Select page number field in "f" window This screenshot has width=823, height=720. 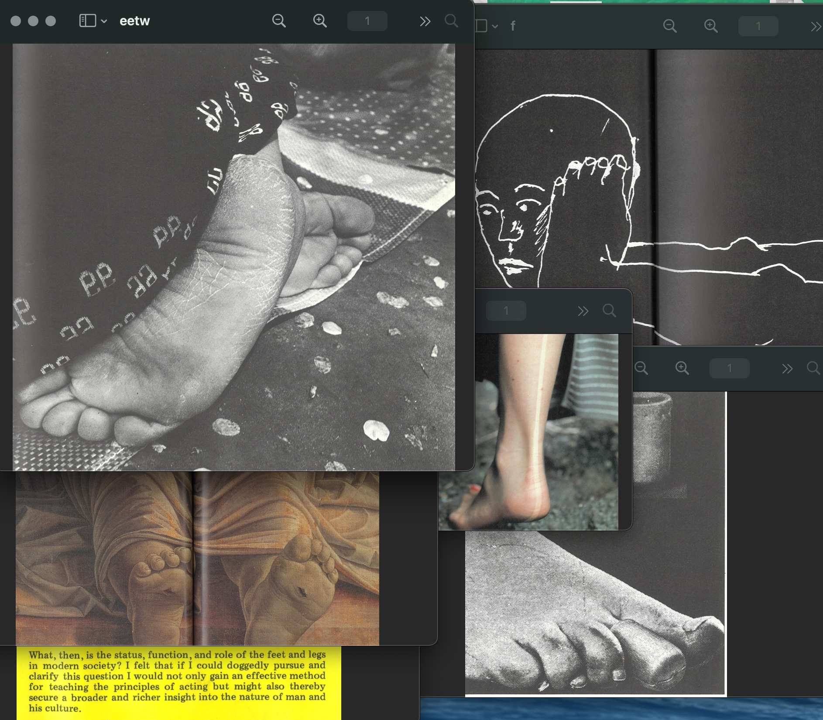(x=758, y=26)
